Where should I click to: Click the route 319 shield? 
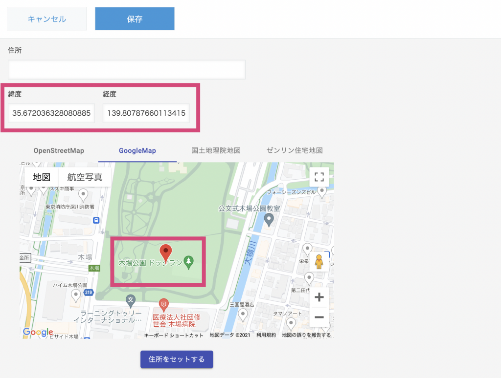click(89, 292)
